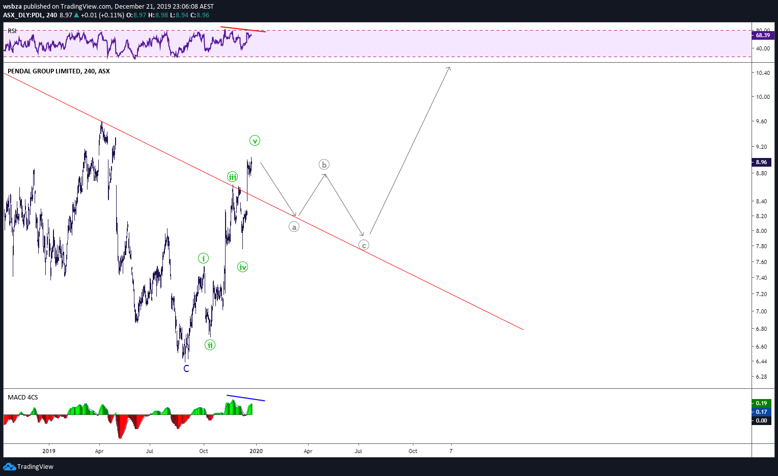Click the green MACD value tag 0.19
The height and width of the screenshot is (476, 778).
761,403
